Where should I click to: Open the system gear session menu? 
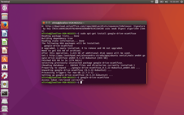(182, 2)
